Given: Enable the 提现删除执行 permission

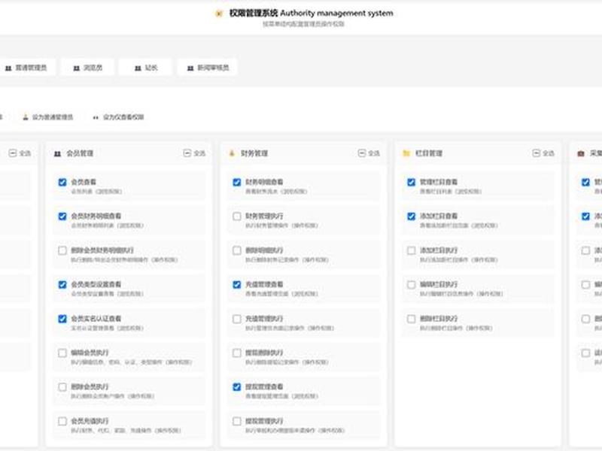Looking at the screenshot, I should (237, 353).
